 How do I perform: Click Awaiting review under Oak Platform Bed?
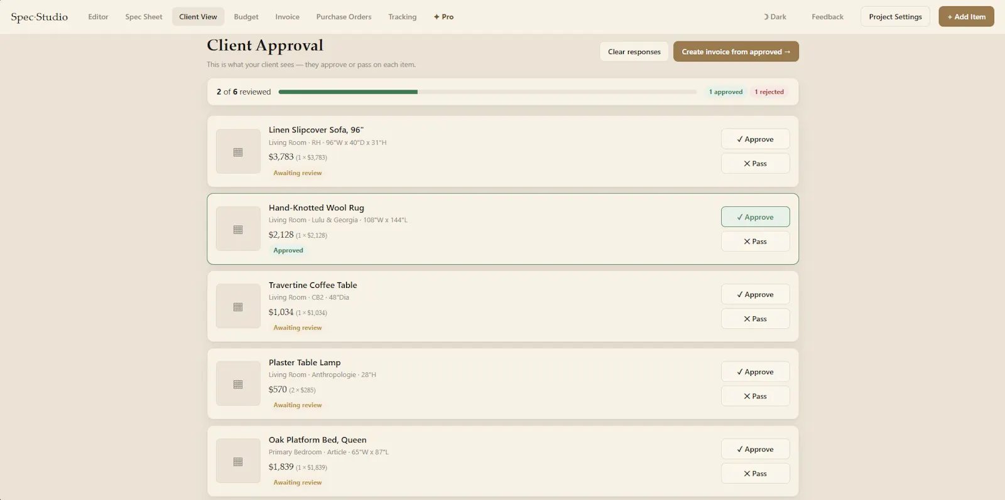tap(297, 482)
